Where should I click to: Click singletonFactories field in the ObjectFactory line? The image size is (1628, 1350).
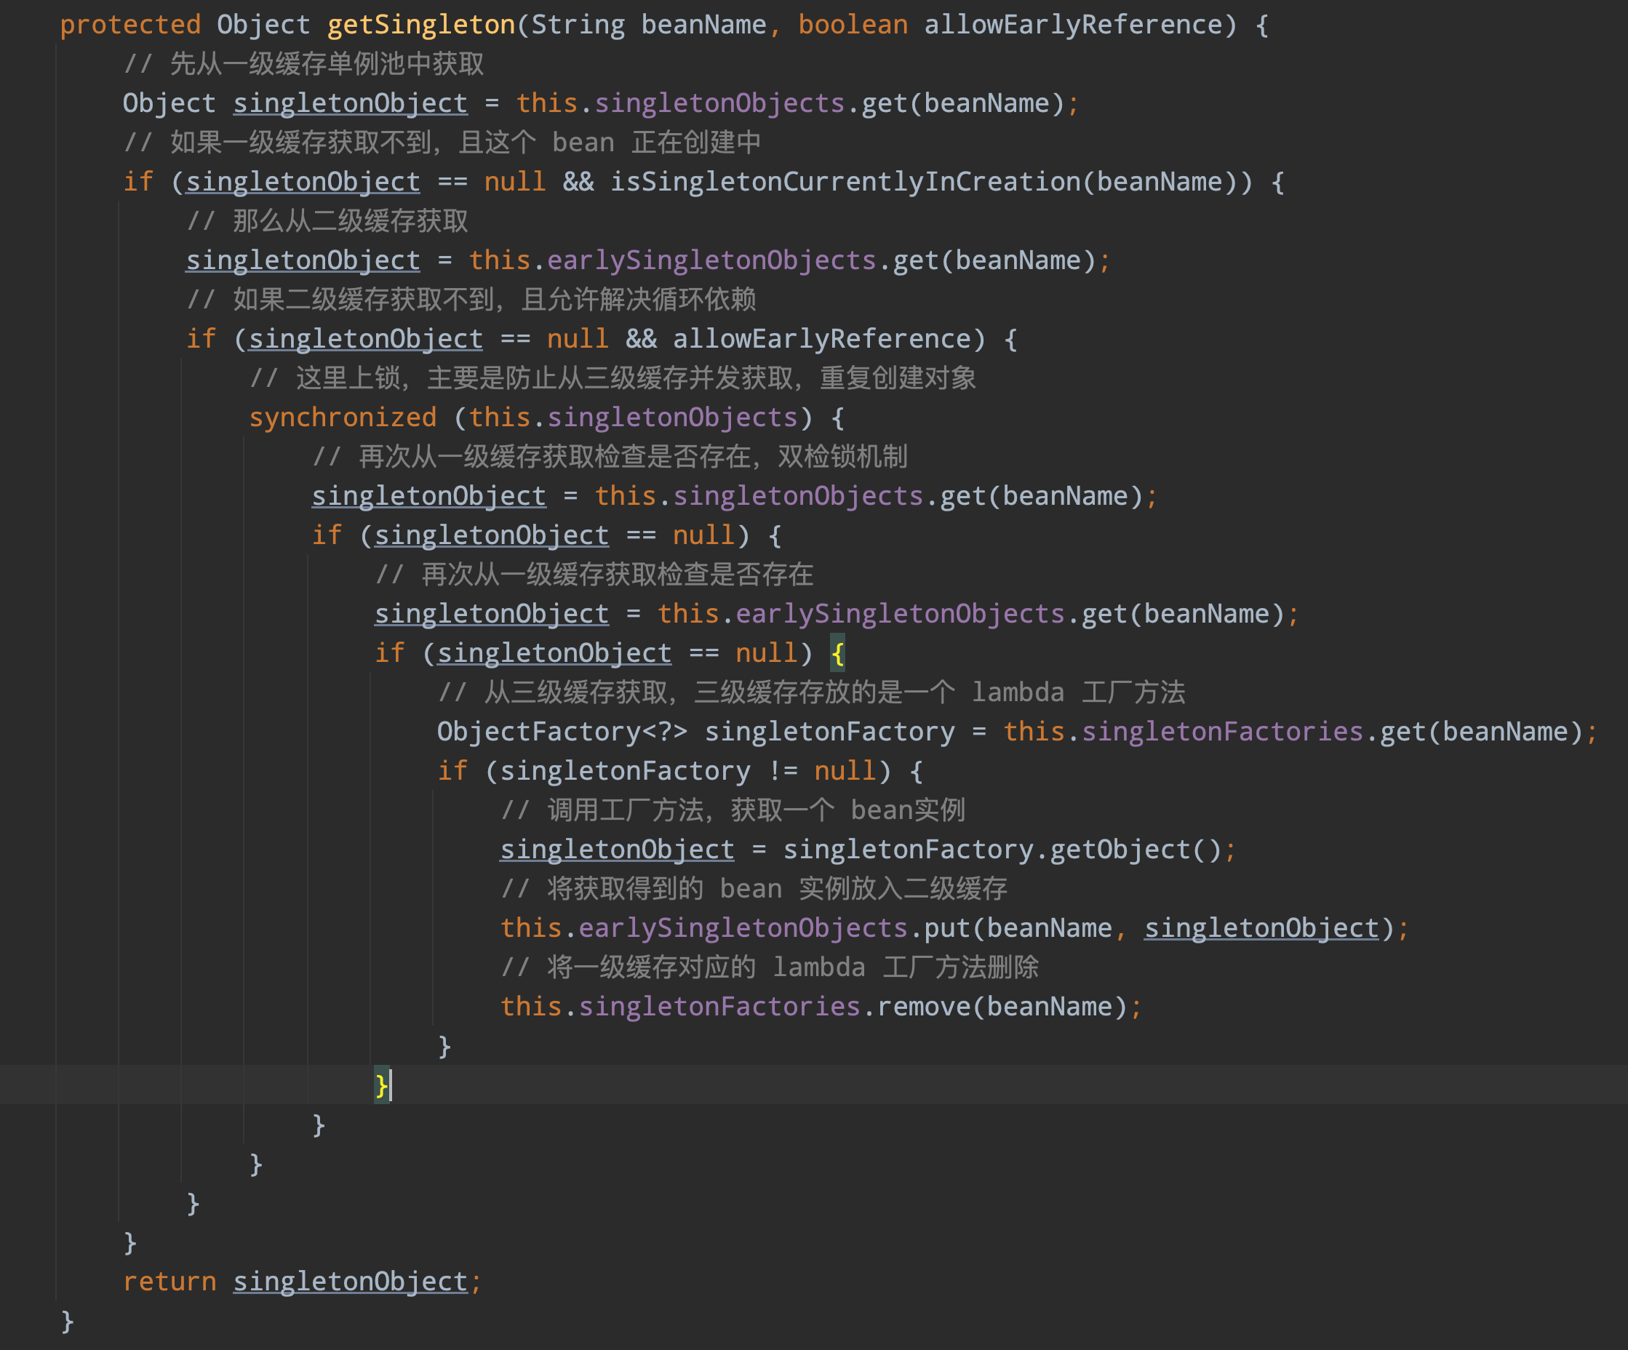coord(1222,731)
